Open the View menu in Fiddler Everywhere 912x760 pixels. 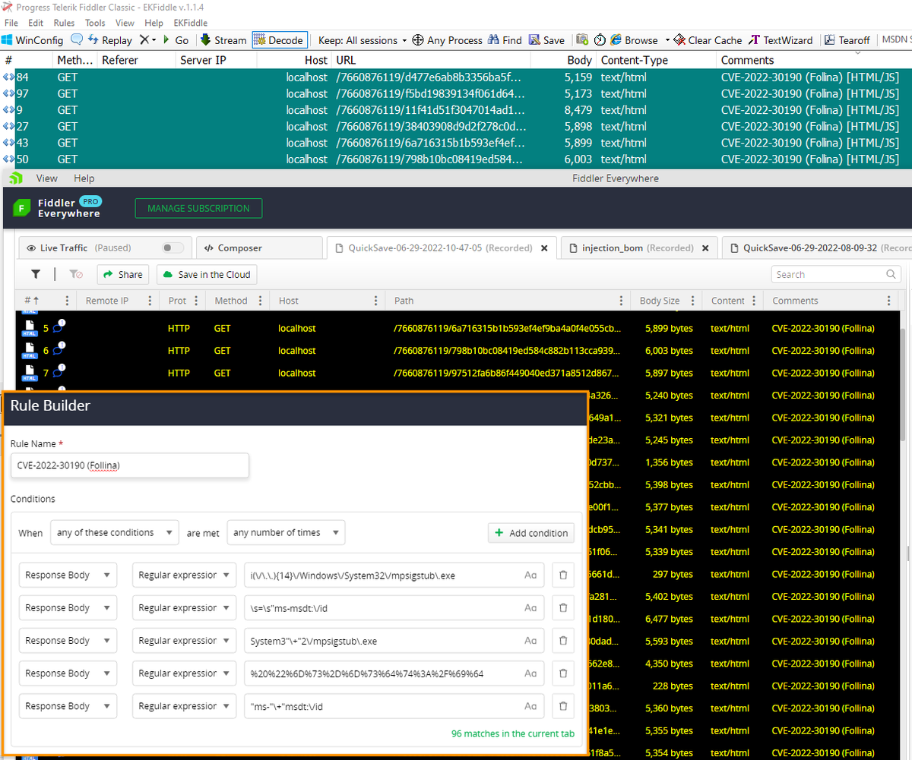(x=46, y=178)
